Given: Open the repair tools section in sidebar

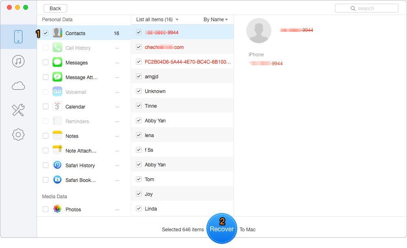Looking at the screenshot, I should (x=18, y=110).
